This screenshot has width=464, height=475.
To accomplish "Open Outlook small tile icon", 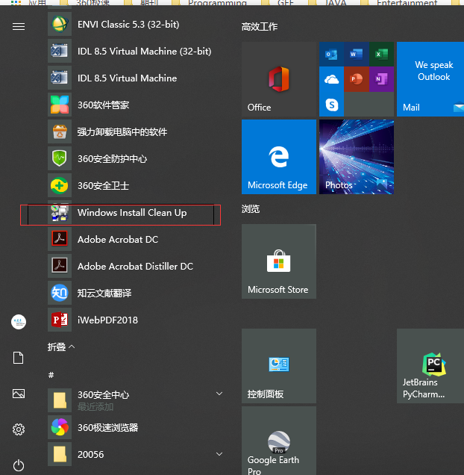I will pyautogui.click(x=331, y=55).
